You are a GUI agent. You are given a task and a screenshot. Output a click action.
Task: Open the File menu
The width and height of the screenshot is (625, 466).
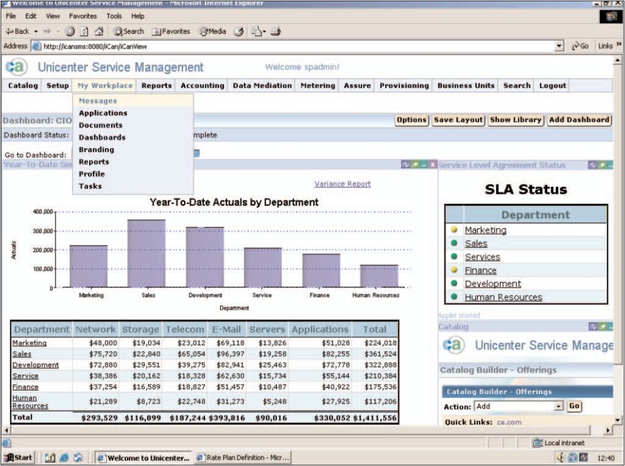(11, 16)
